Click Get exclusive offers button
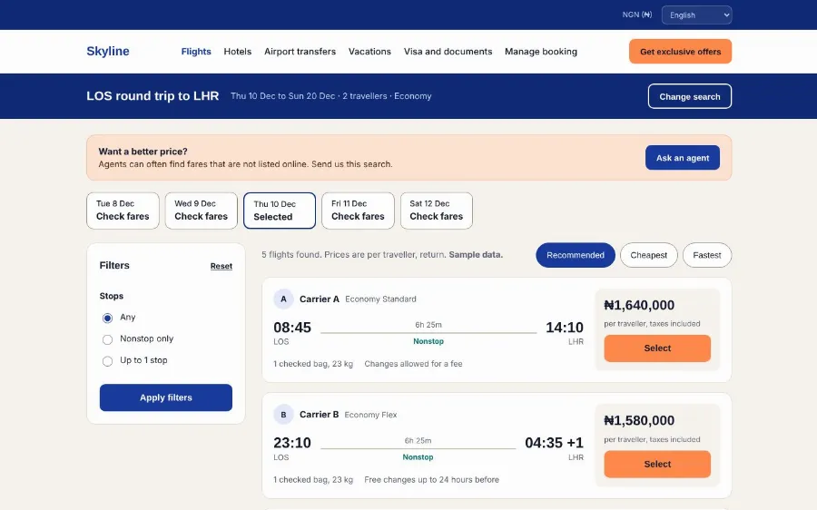This screenshot has height=510, width=817. point(681,52)
